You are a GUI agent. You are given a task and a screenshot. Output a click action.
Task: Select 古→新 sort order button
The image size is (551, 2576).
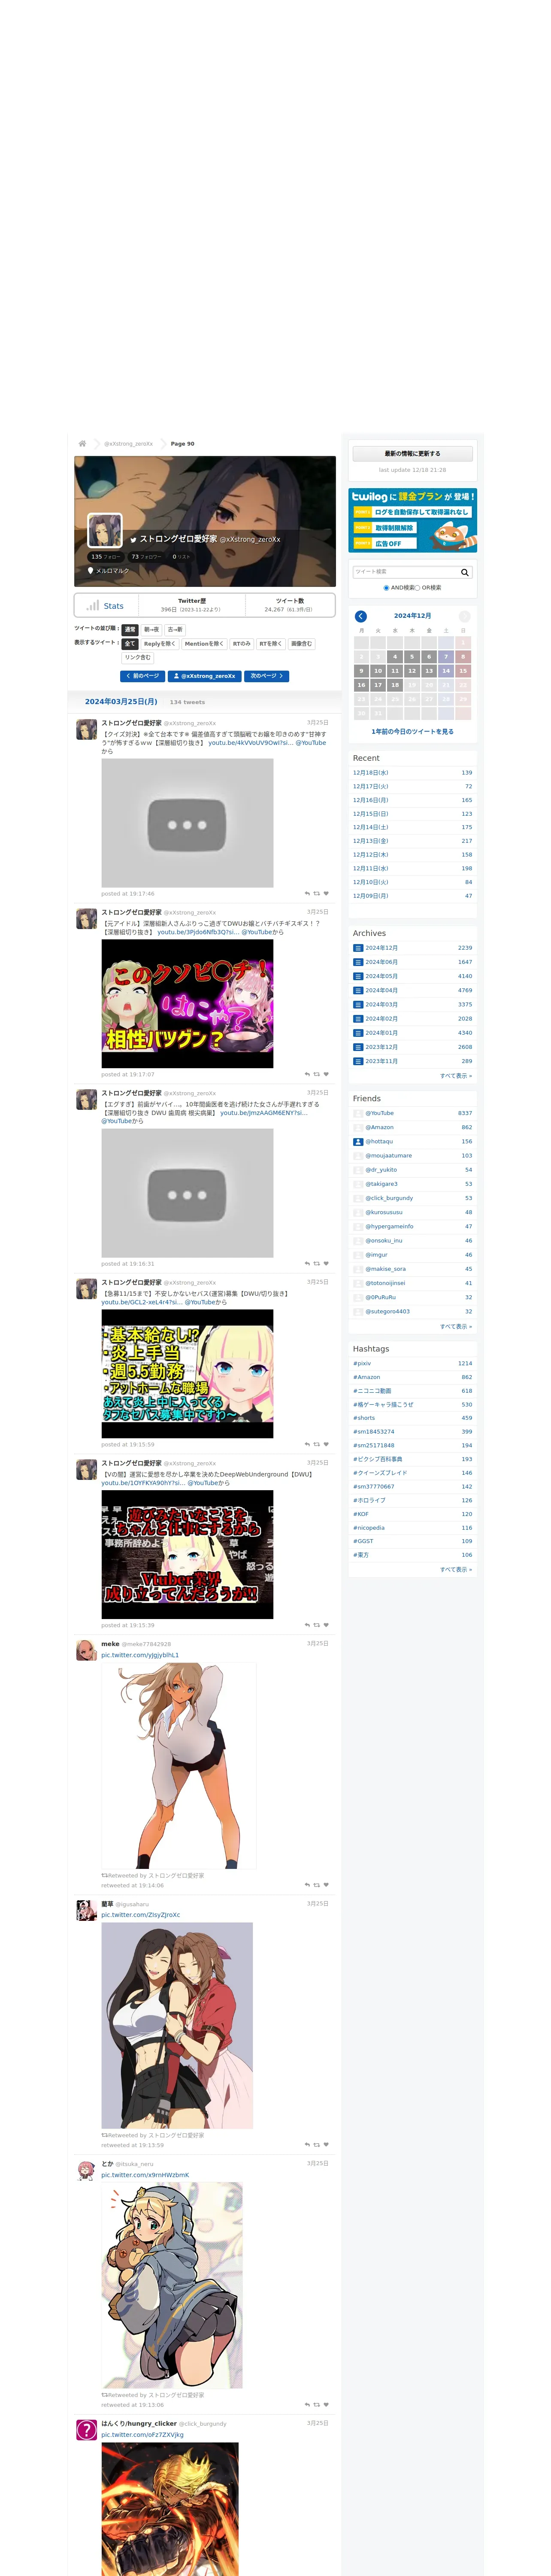175,630
